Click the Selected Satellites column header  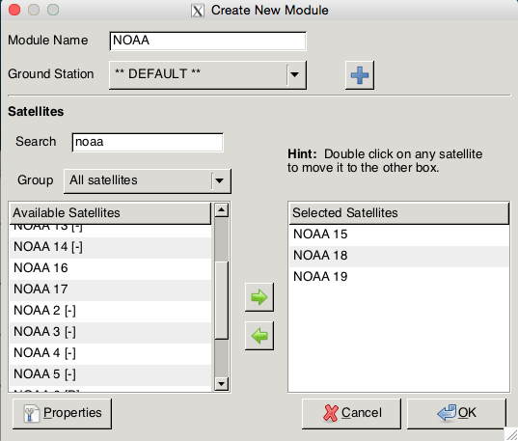[399, 213]
